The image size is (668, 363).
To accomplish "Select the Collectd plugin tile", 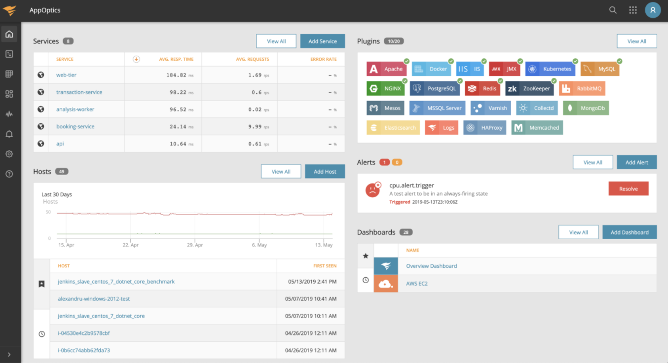I will tap(537, 108).
